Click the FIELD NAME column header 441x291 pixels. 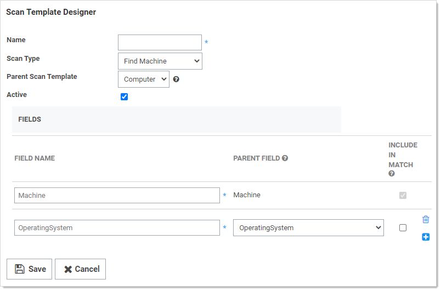[35, 158]
